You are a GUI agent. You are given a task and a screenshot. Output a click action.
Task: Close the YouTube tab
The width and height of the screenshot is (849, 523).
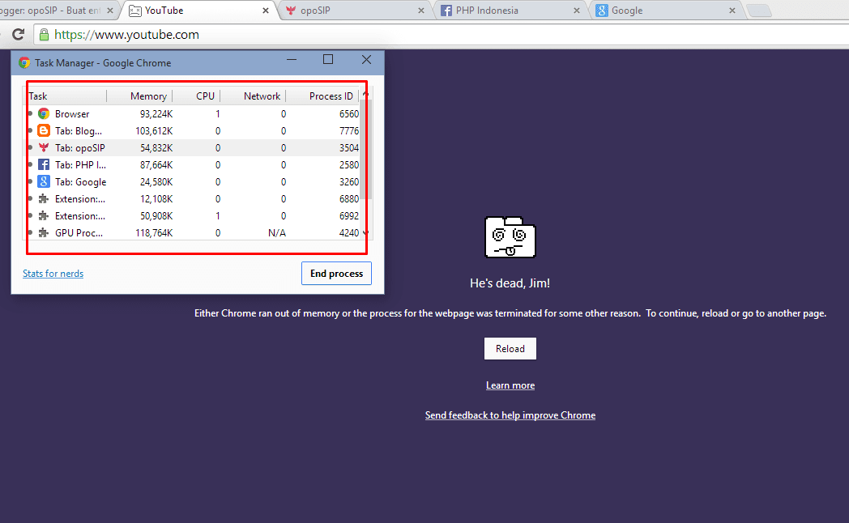(x=266, y=11)
